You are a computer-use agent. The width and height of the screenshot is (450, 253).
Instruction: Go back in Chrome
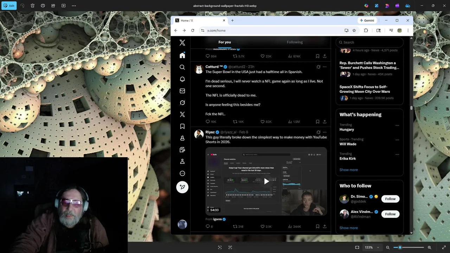coord(176,31)
